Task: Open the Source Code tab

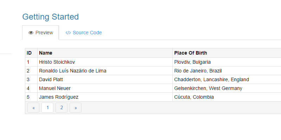Action: coord(84,33)
